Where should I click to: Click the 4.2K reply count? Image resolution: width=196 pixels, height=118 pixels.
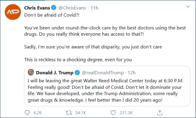37,113
